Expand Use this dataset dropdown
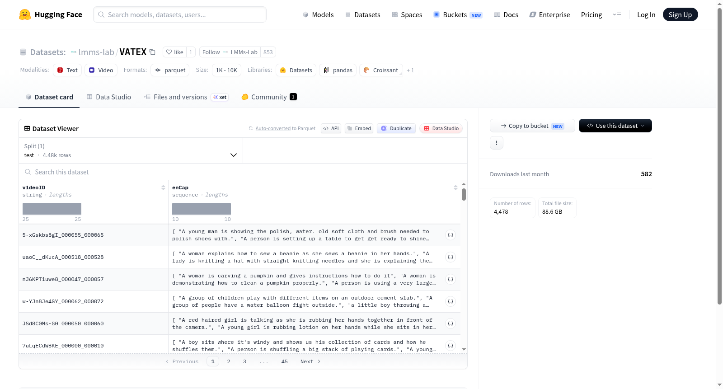The width and height of the screenshot is (723, 389). 615,126
